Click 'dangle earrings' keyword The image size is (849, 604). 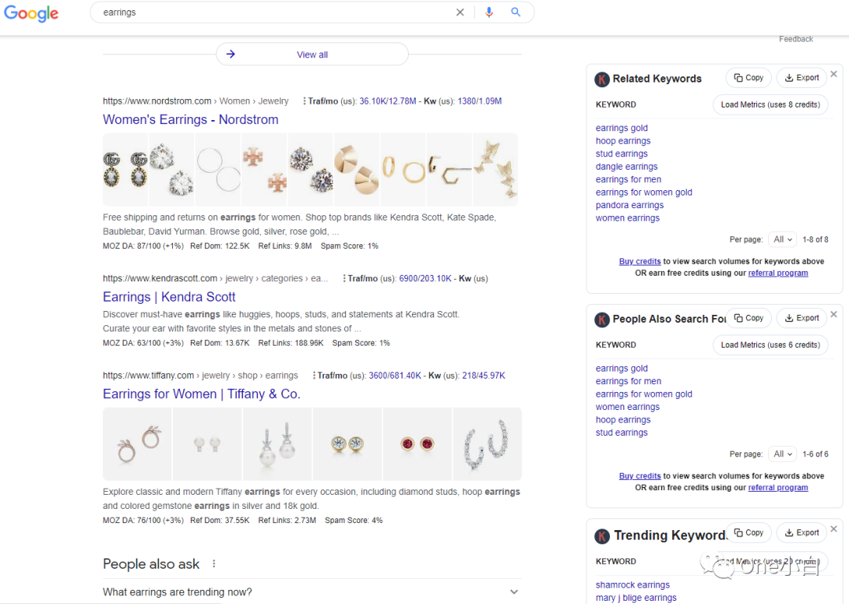click(627, 167)
